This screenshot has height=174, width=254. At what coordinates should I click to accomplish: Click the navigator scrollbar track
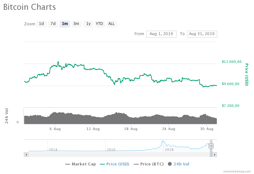117,154
